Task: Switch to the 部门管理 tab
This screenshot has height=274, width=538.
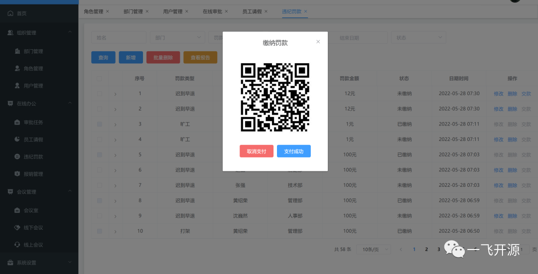Action: click(x=133, y=11)
